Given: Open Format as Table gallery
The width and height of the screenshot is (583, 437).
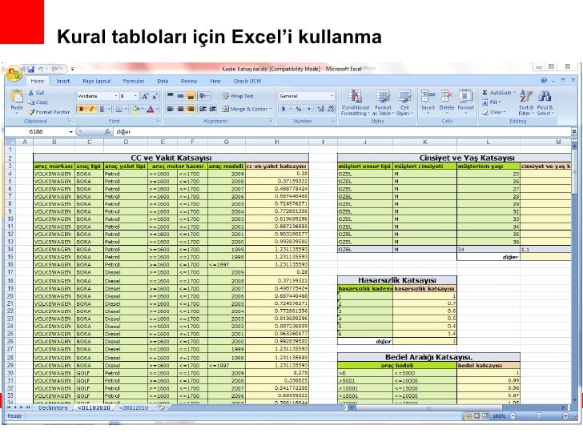Looking at the screenshot, I should 383,103.
